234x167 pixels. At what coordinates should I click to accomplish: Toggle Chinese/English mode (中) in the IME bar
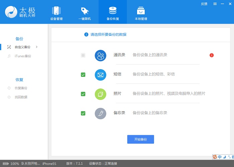tap(220, 157)
